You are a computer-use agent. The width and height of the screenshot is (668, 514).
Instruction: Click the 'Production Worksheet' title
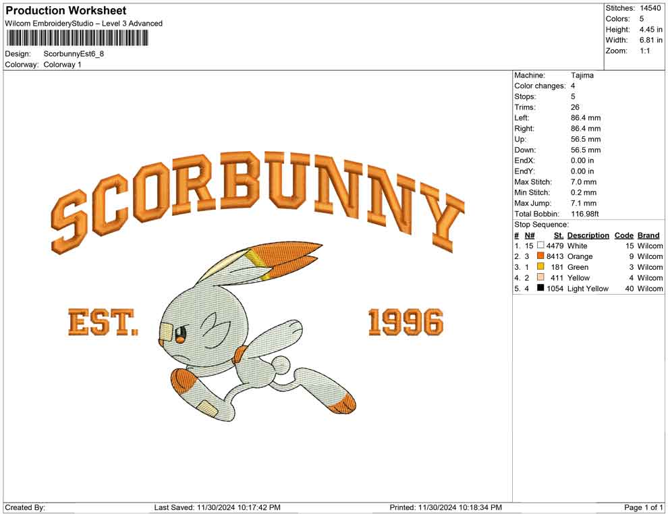pos(66,10)
